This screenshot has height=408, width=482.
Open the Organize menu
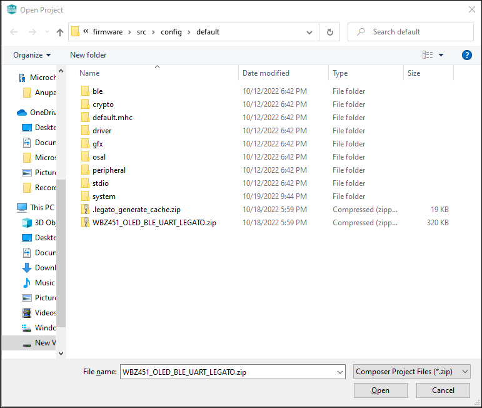click(32, 55)
